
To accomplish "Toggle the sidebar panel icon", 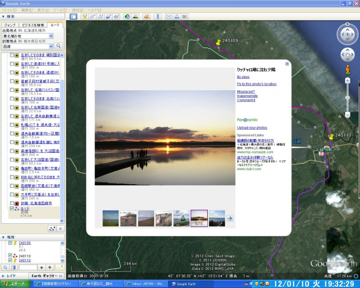I will click(x=73, y=16).
